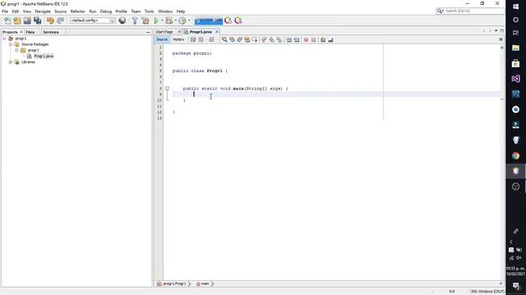Toggle Highlight Search in editor toolbar
This screenshot has width=526, height=295.
pyautogui.click(x=247, y=40)
